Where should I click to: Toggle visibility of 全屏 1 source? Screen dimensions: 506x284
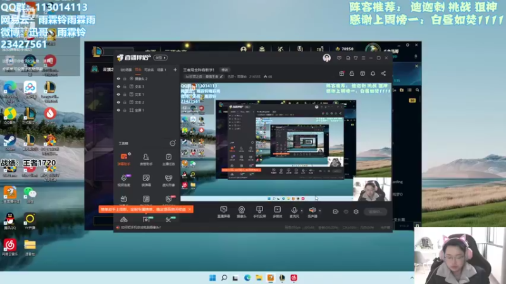point(118,110)
